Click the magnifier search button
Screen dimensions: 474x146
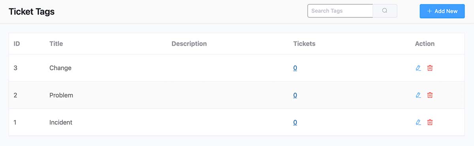[385, 11]
